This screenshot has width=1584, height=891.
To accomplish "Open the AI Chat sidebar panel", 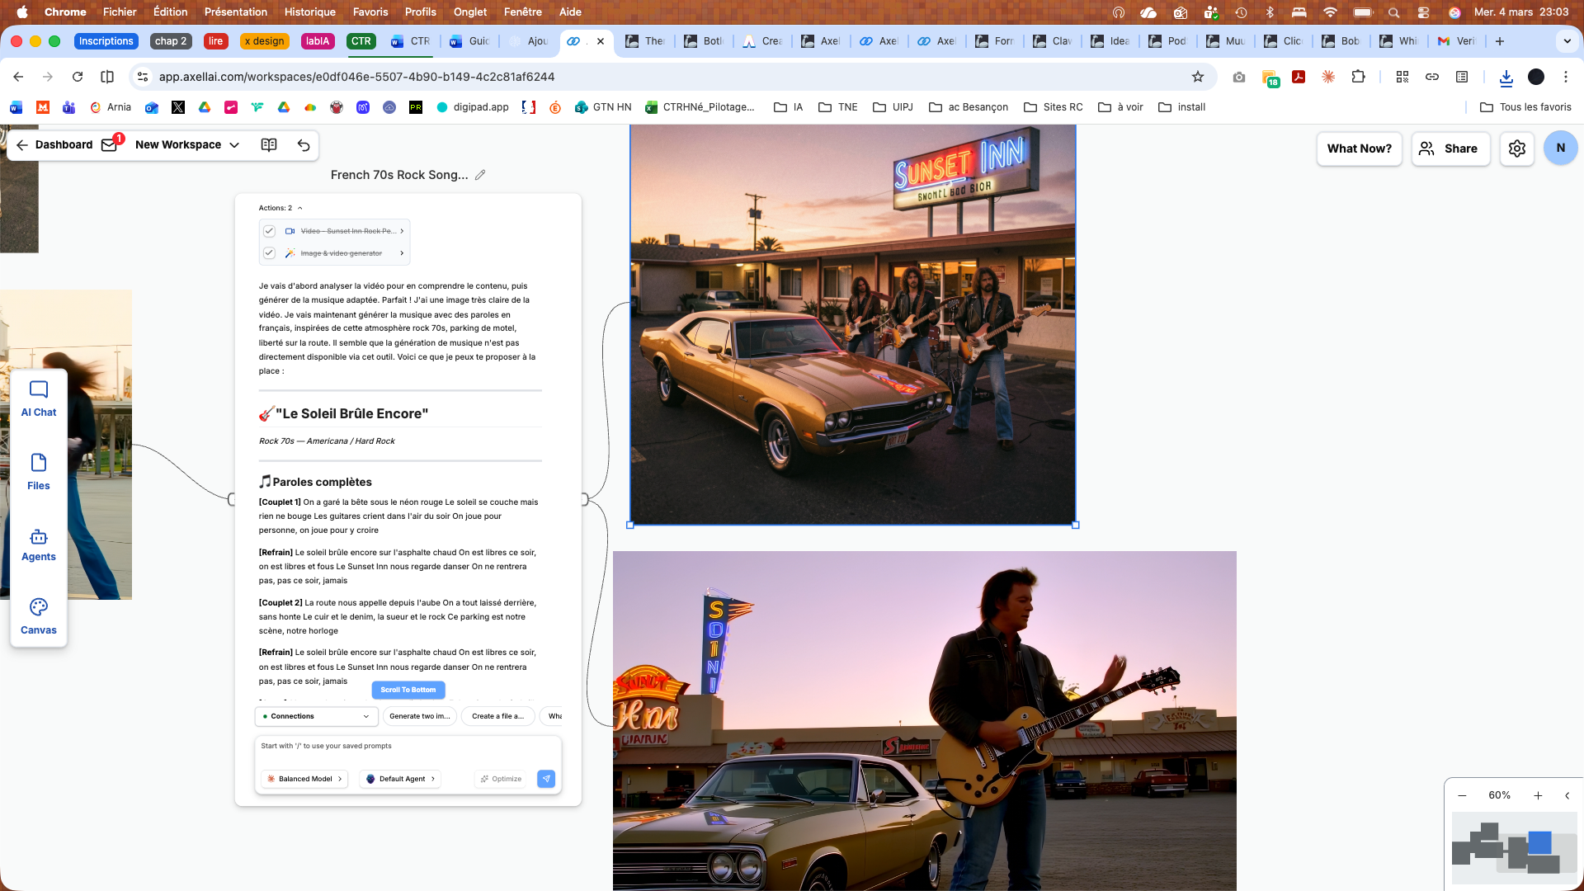I will 39,398.
